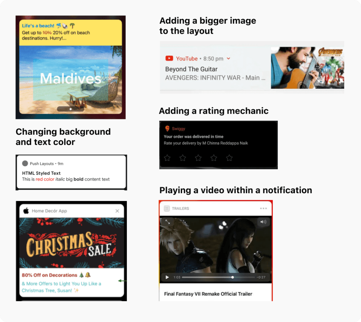Click the video progress scrubber handle
The image size is (361, 322).
232,277
